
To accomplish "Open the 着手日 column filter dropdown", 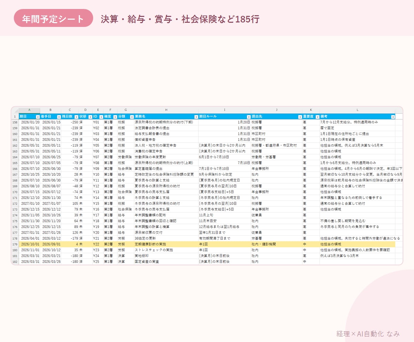I will (59, 117).
